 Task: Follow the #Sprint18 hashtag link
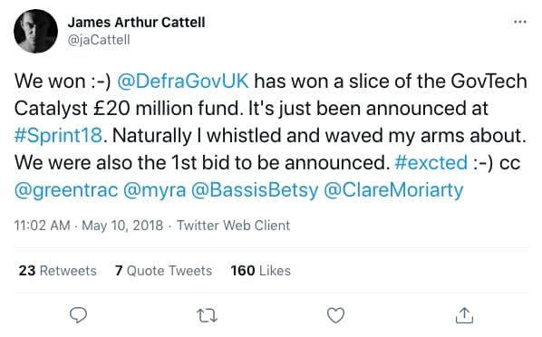click(x=58, y=136)
